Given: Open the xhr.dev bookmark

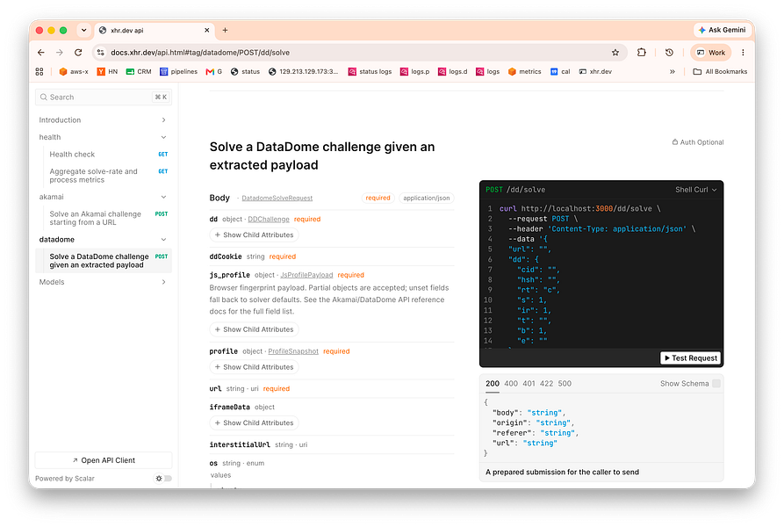Looking at the screenshot, I should [x=595, y=71].
